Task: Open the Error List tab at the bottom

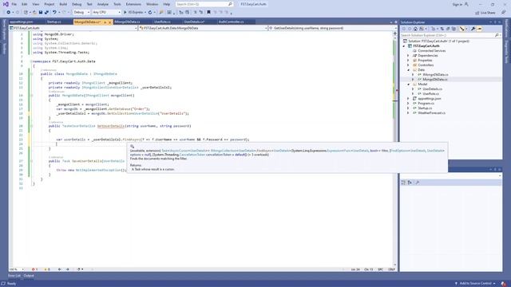Action: (14, 276)
